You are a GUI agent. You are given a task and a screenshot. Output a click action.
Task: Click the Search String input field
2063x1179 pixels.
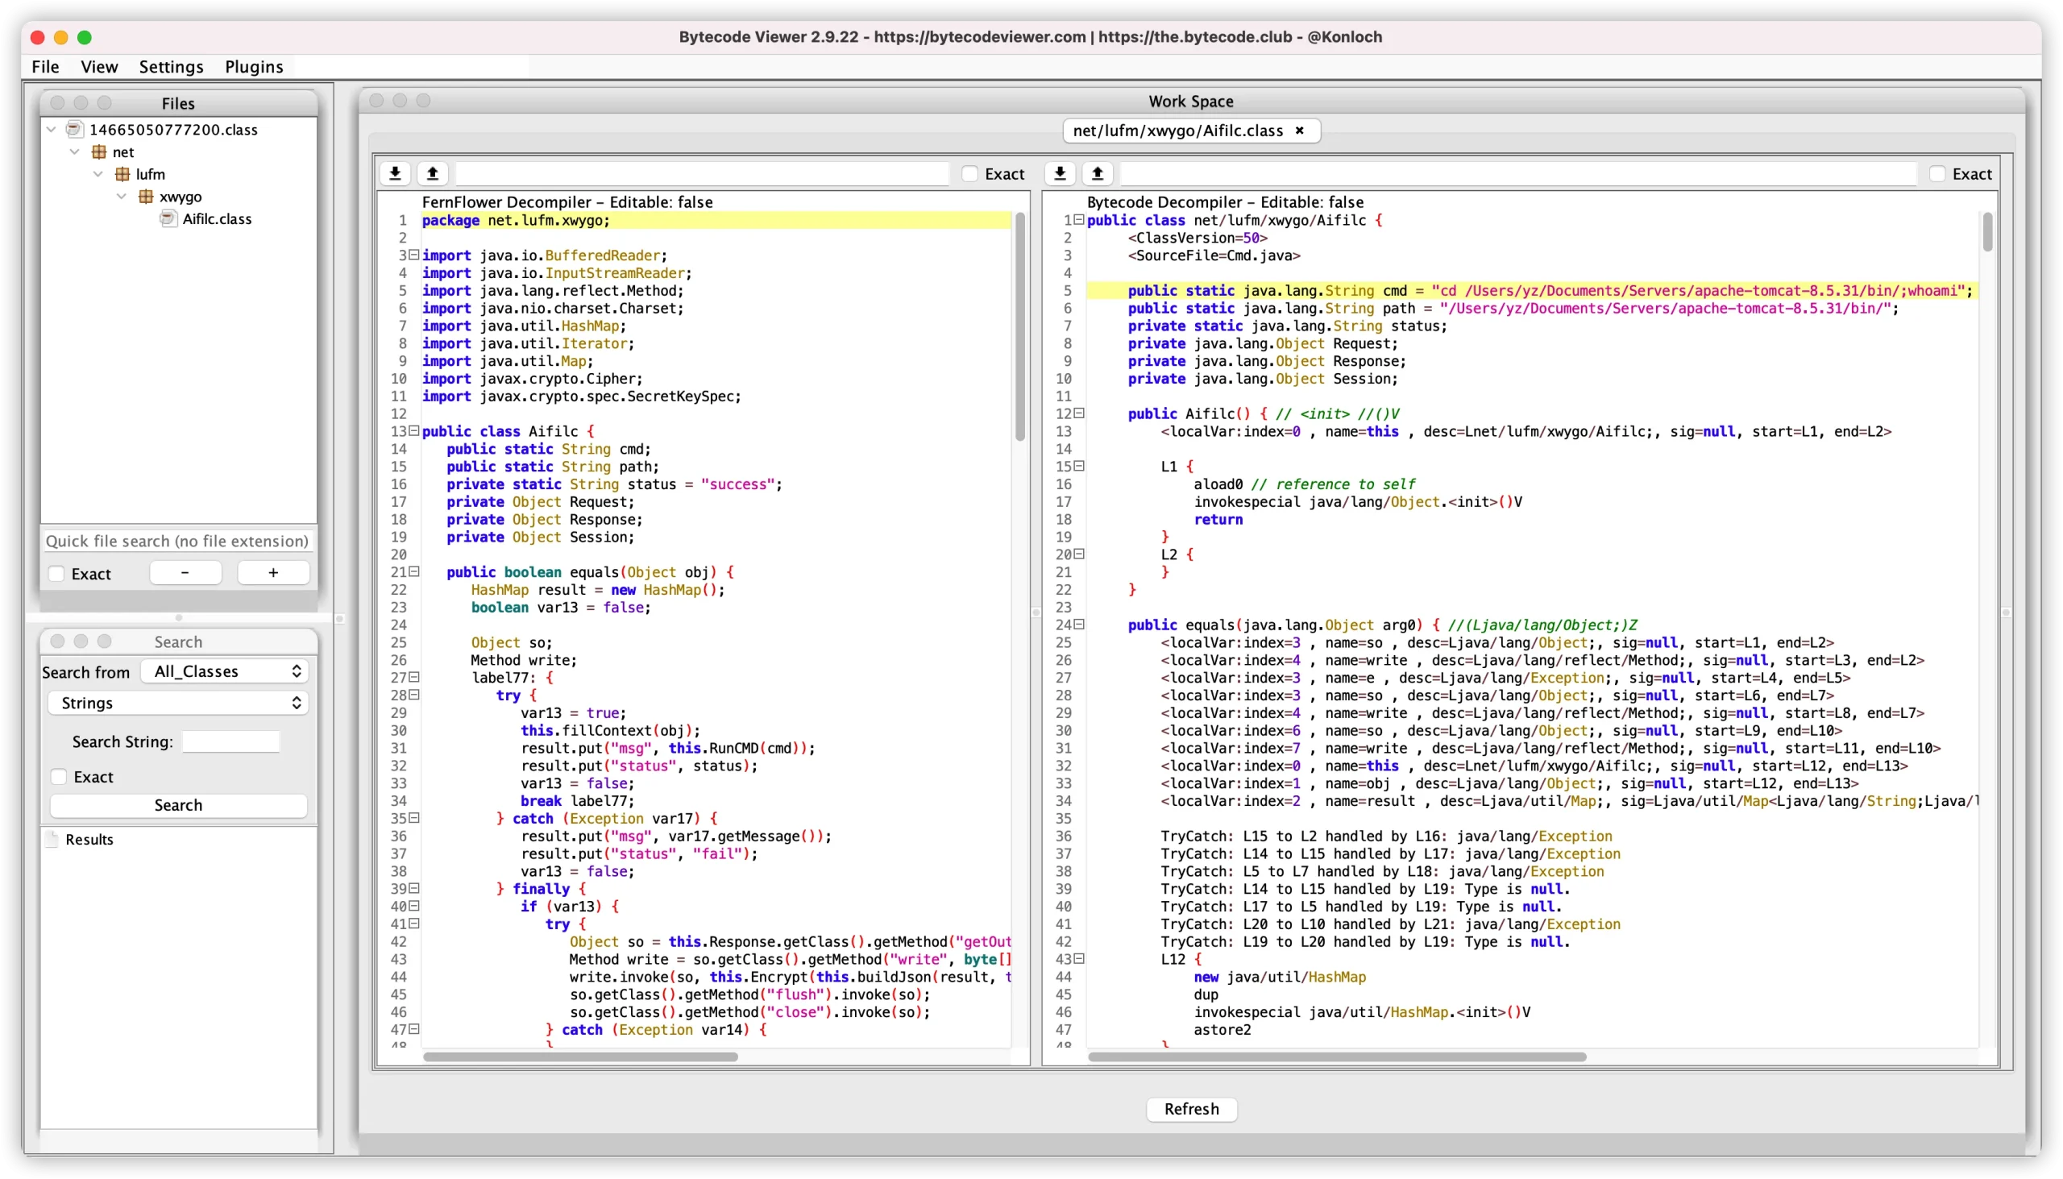(230, 741)
